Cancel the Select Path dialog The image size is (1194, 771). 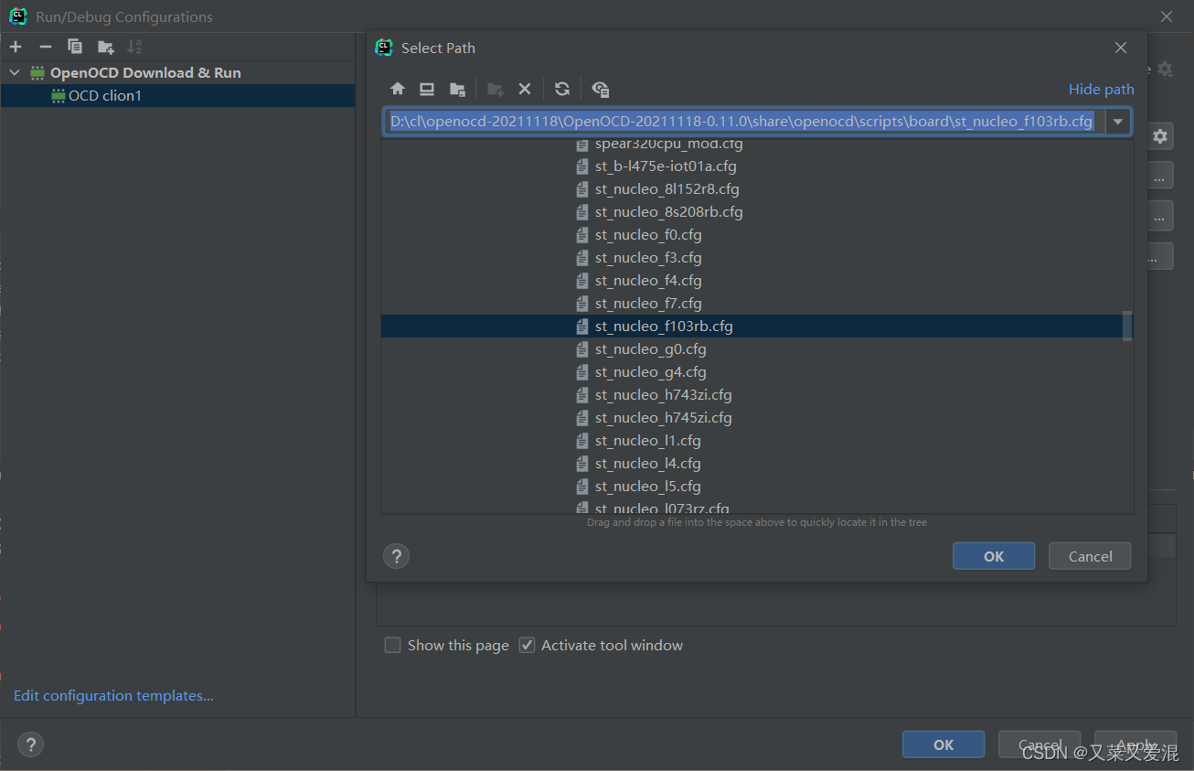(1090, 556)
